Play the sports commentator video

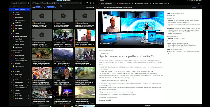click(101, 43)
